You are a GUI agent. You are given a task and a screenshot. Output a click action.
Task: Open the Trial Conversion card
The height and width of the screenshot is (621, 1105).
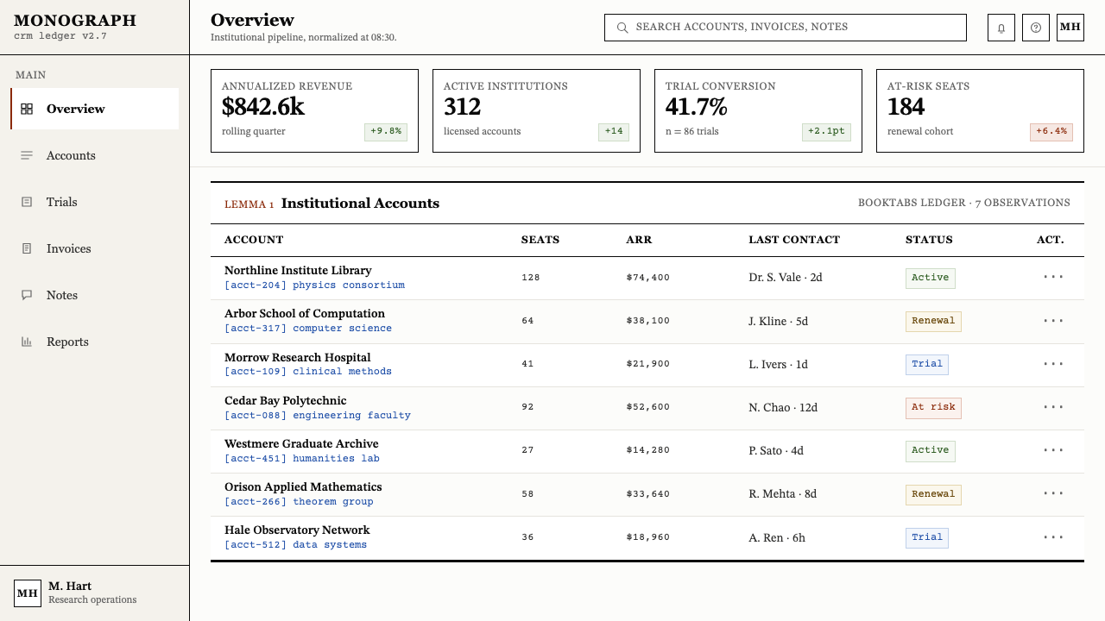click(758, 110)
